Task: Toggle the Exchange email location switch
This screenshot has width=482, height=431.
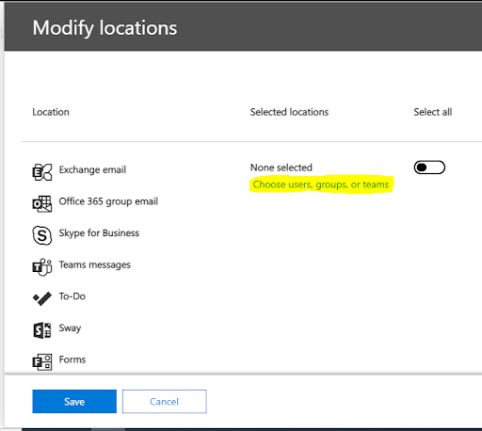Action: [x=429, y=168]
